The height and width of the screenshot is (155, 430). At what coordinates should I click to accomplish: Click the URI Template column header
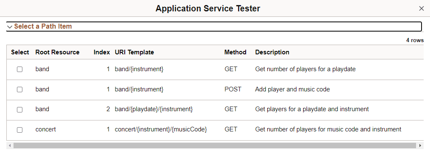134,52
